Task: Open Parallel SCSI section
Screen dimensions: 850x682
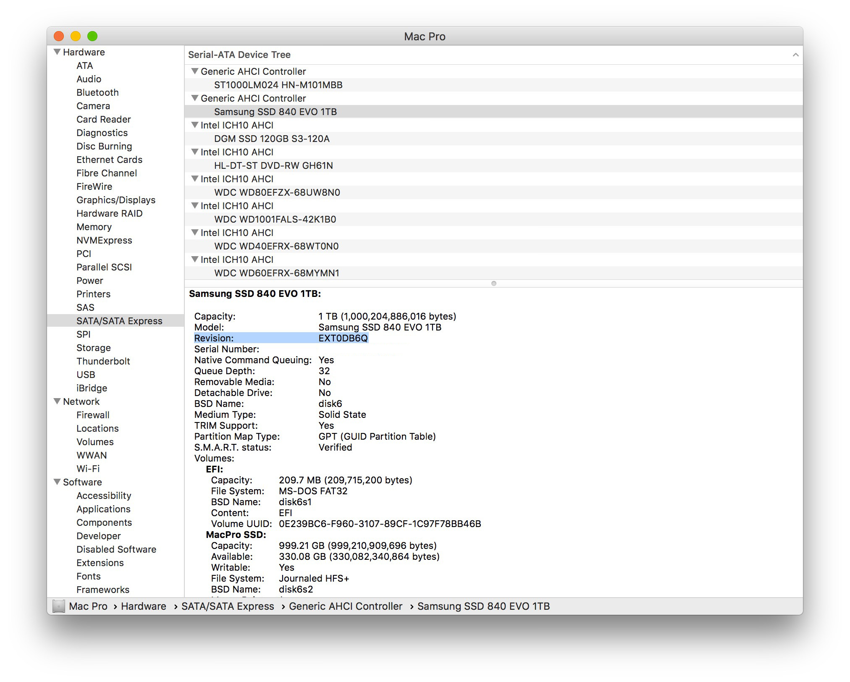Action: 104,267
